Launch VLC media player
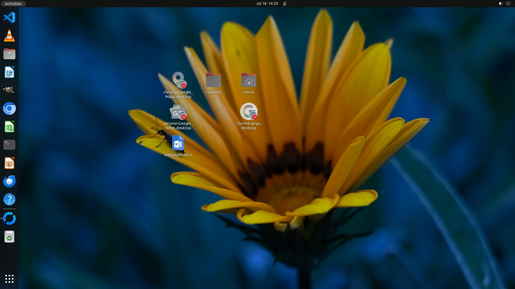The width and height of the screenshot is (515, 289). click(x=9, y=36)
